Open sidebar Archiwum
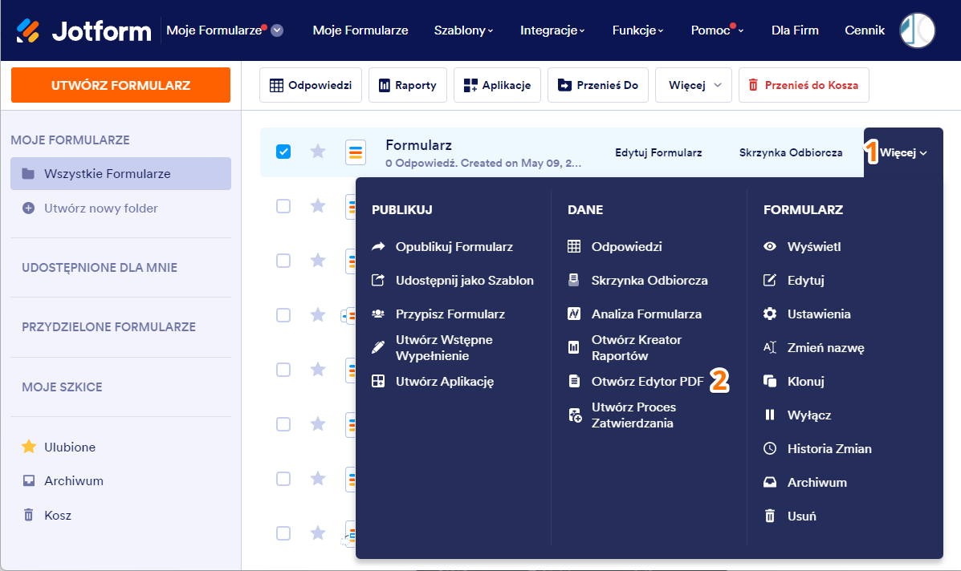 63,480
